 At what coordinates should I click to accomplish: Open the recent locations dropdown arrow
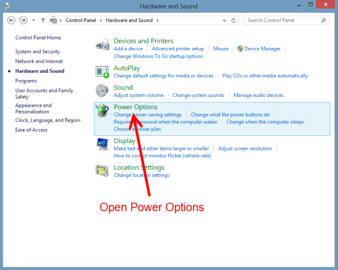click(33, 20)
